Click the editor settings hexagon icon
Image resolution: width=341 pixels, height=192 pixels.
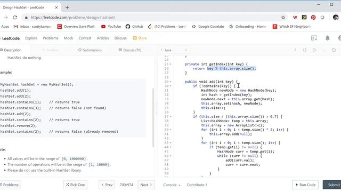point(334,50)
